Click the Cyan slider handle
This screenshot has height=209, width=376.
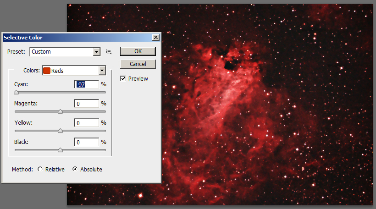pos(17,92)
